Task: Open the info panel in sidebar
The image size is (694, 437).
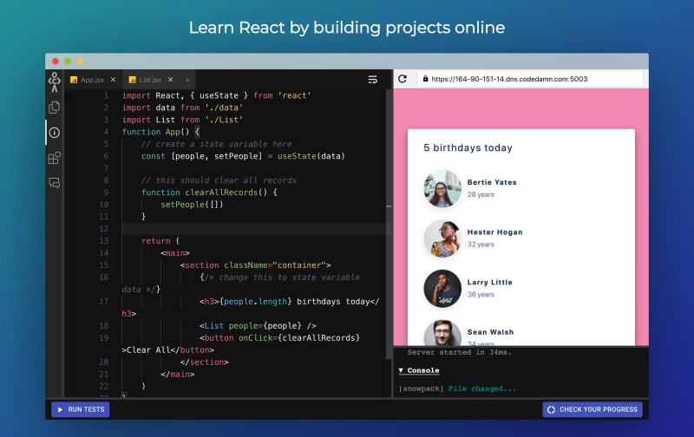Action: pyautogui.click(x=55, y=133)
